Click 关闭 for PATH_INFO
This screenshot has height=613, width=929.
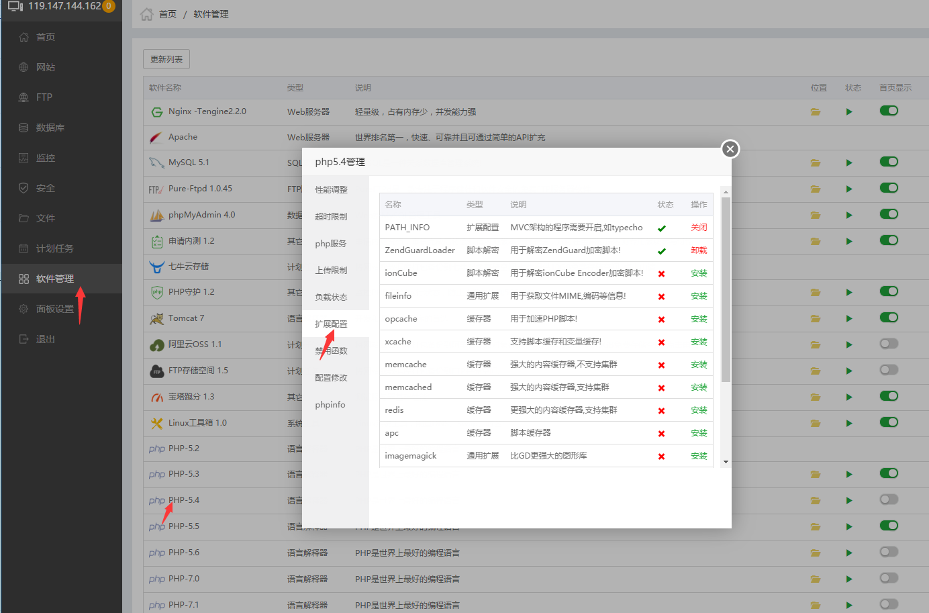(699, 228)
